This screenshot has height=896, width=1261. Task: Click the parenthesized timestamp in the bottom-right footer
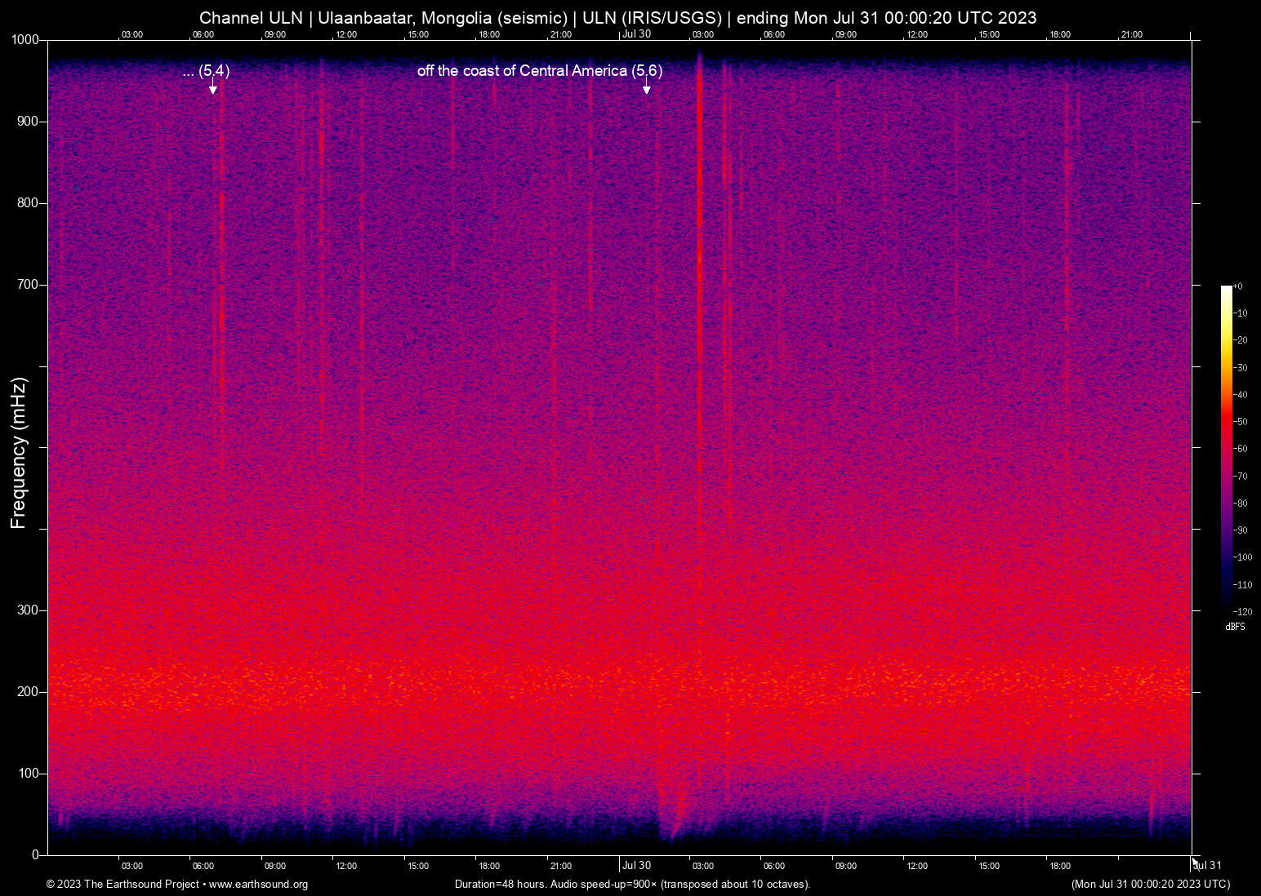[x=1150, y=885]
